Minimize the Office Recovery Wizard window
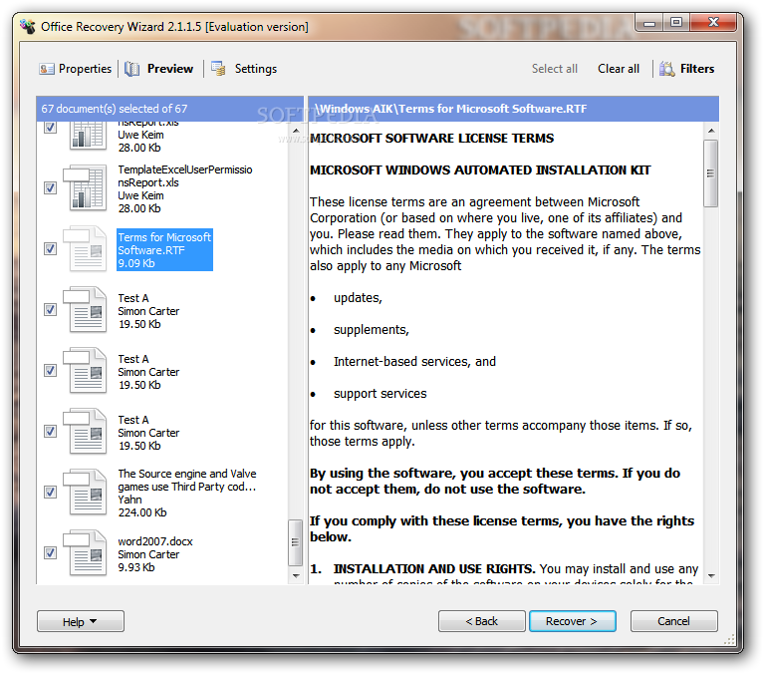The height and width of the screenshot is (674, 764). pyautogui.click(x=649, y=23)
